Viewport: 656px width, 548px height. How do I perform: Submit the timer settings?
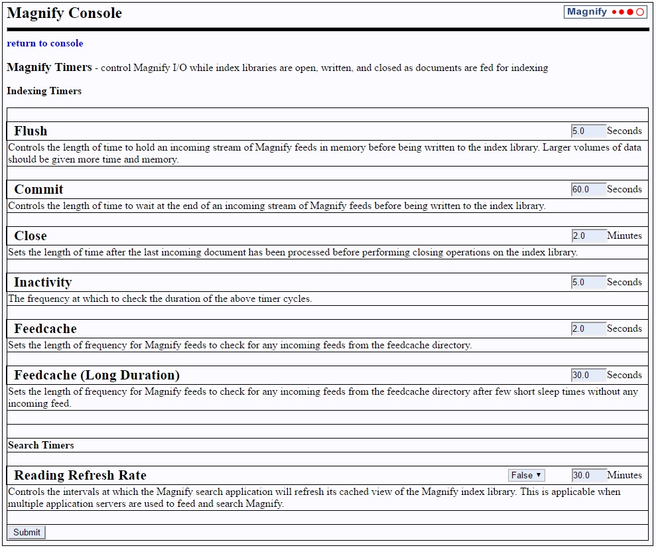pyautogui.click(x=27, y=532)
